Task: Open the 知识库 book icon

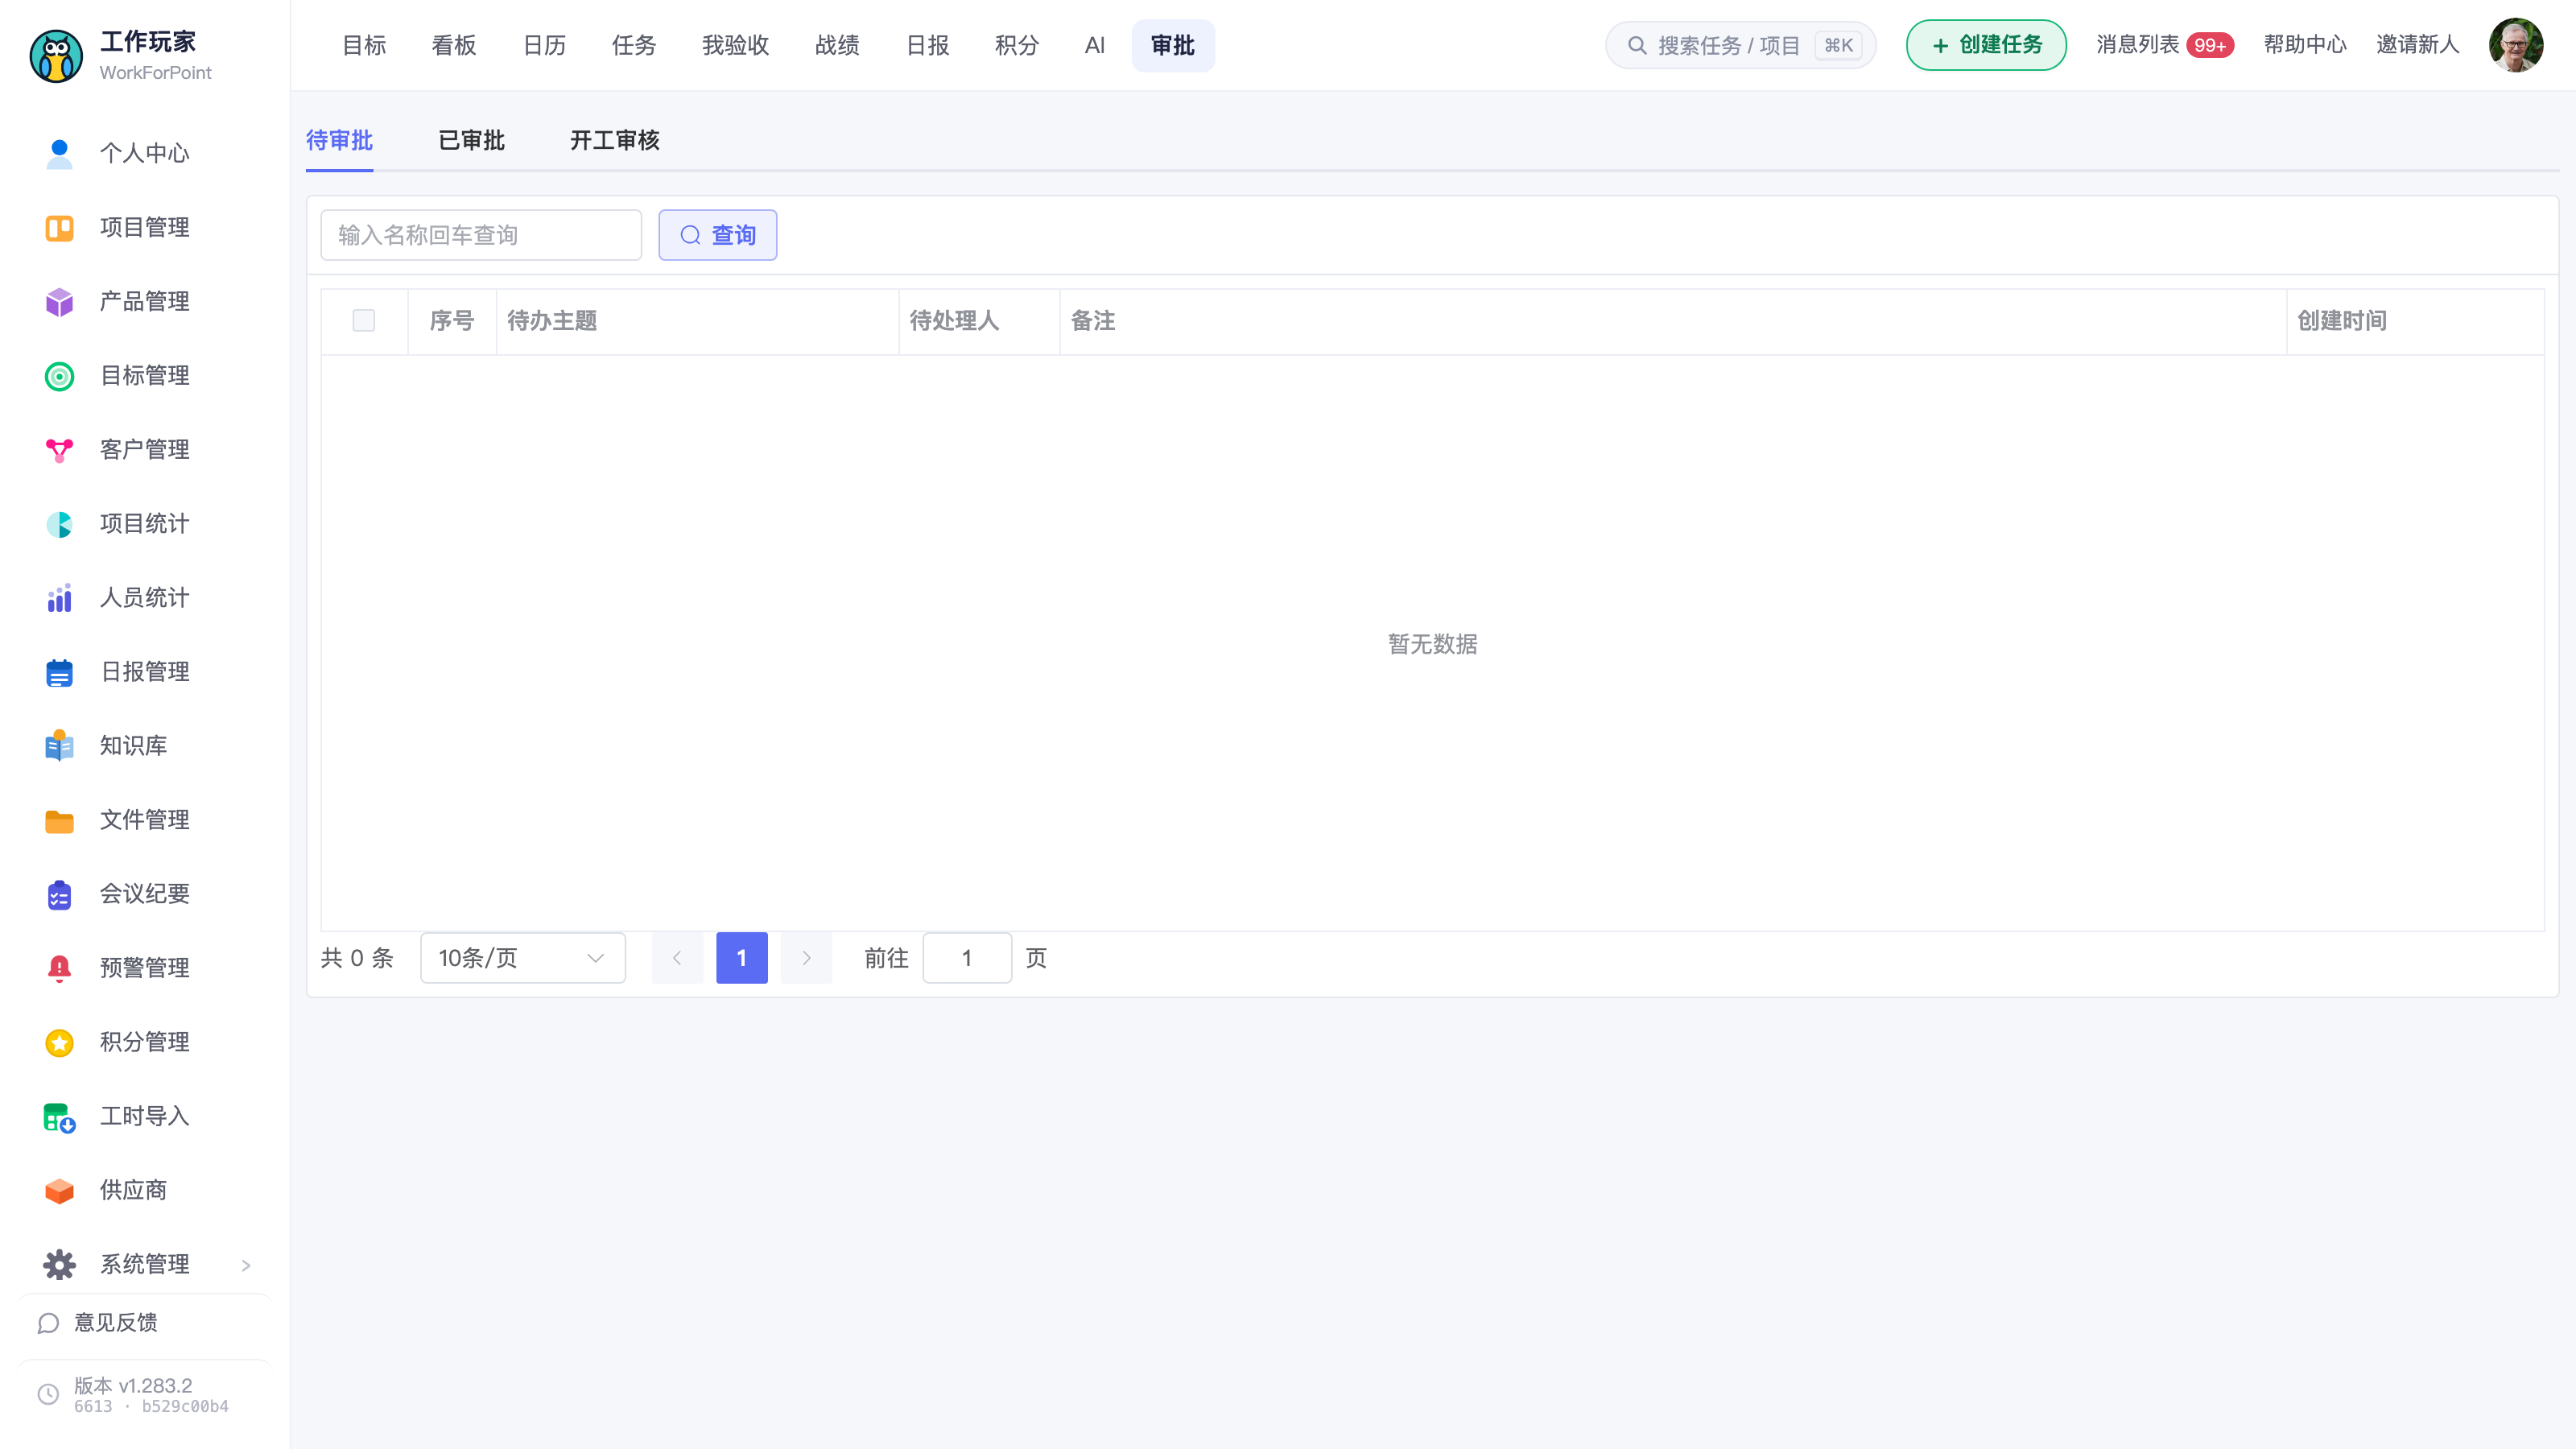Action: coord(59,746)
